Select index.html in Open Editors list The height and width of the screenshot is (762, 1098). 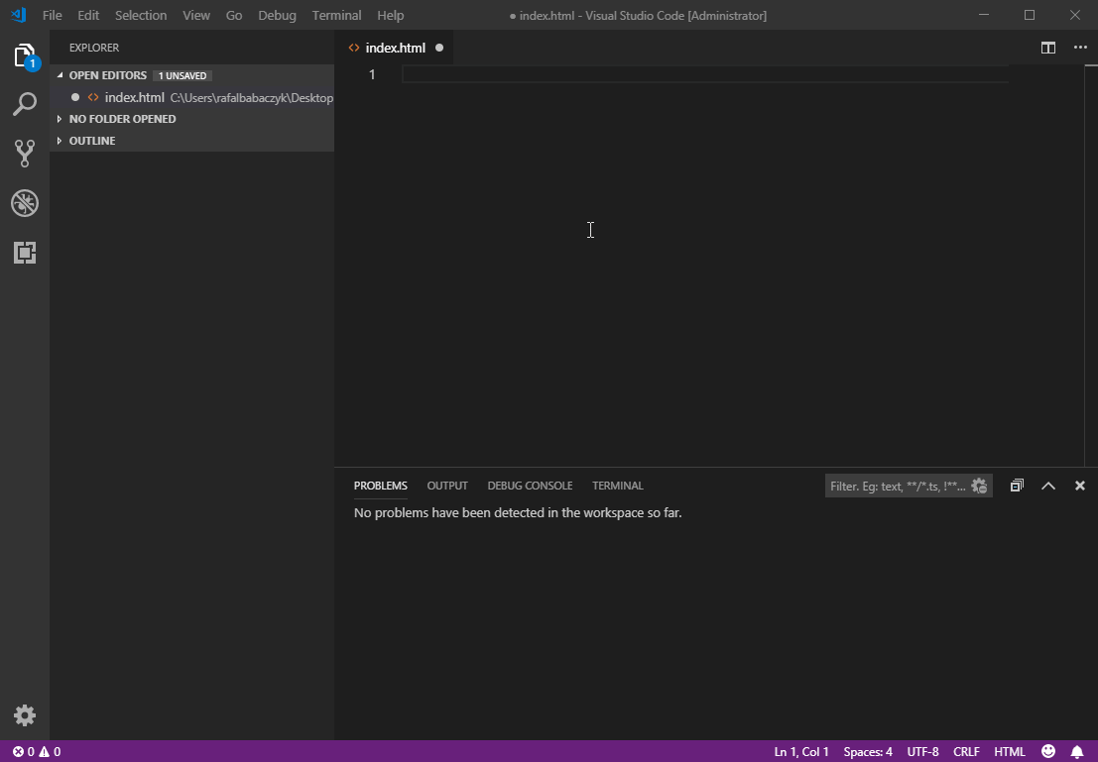(x=191, y=97)
